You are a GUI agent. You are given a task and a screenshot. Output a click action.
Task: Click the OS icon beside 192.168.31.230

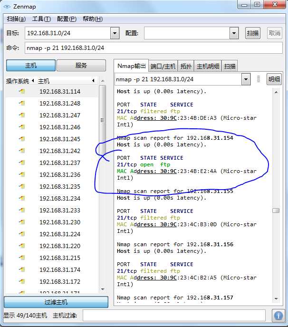pyautogui.click(x=22, y=222)
